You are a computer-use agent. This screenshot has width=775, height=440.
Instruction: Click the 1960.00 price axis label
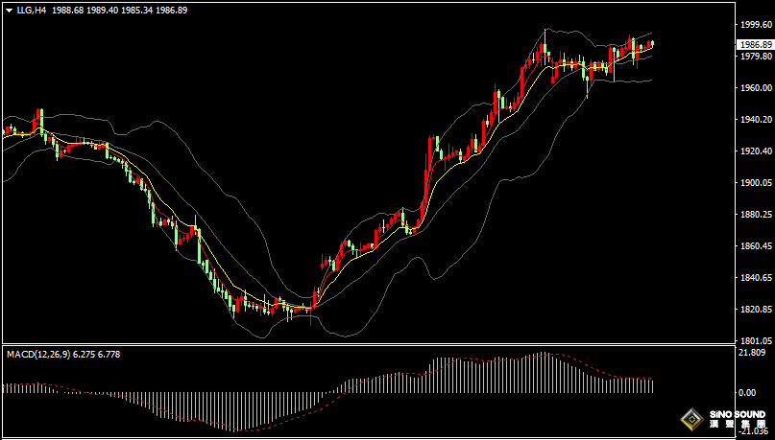point(754,87)
